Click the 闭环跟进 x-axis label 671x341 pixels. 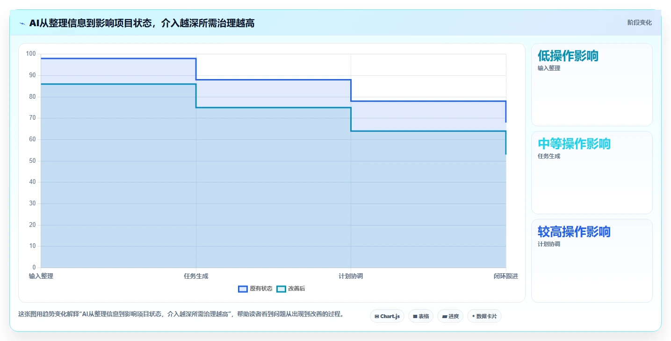[x=506, y=276]
